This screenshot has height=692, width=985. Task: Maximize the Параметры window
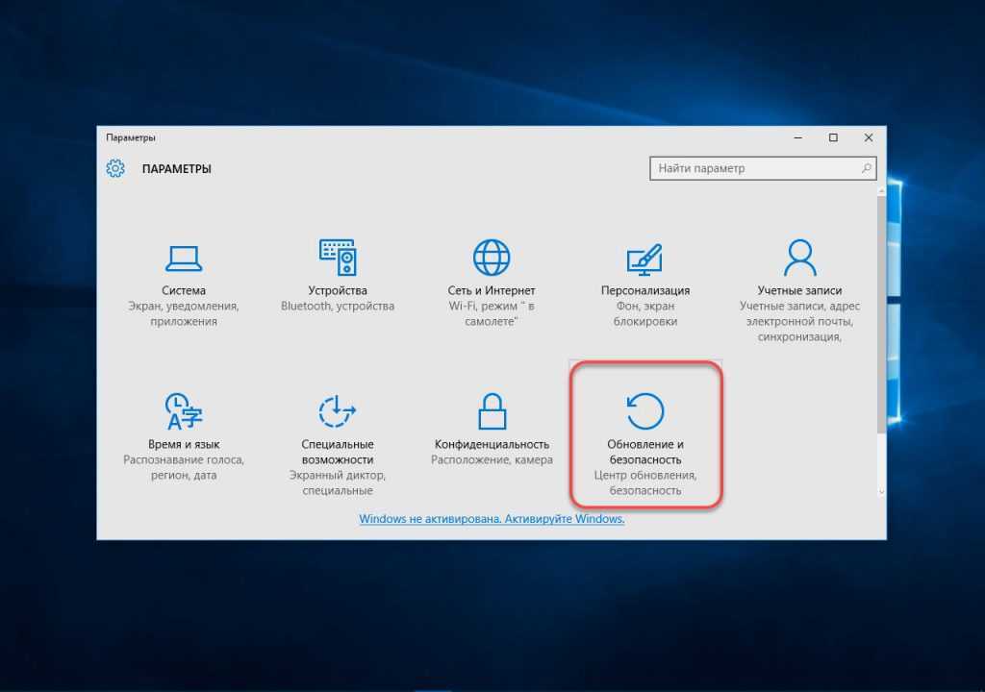833,137
